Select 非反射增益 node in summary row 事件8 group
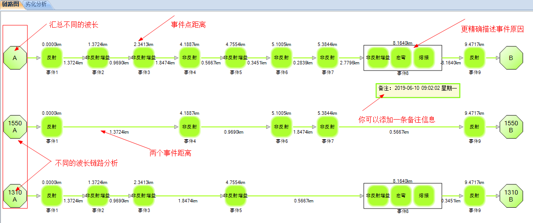Viewport: 533px width, 223px height. coord(377,58)
